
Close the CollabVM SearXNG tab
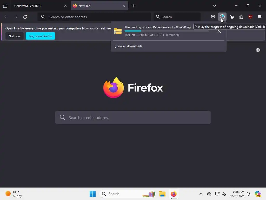point(65,6)
